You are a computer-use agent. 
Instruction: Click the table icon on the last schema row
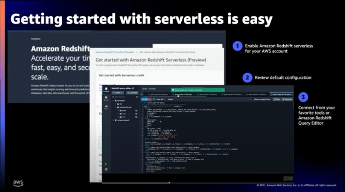(136, 117)
